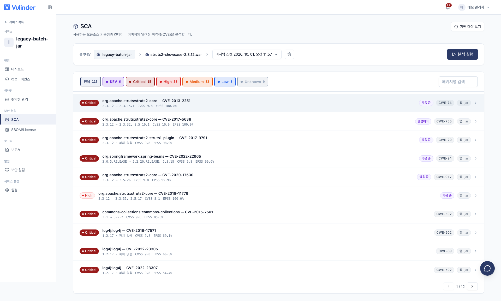Viewport: 501px width, 301px height.
Task: Toggle the Medium severity filter
Action: pyautogui.click(x=197, y=82)
